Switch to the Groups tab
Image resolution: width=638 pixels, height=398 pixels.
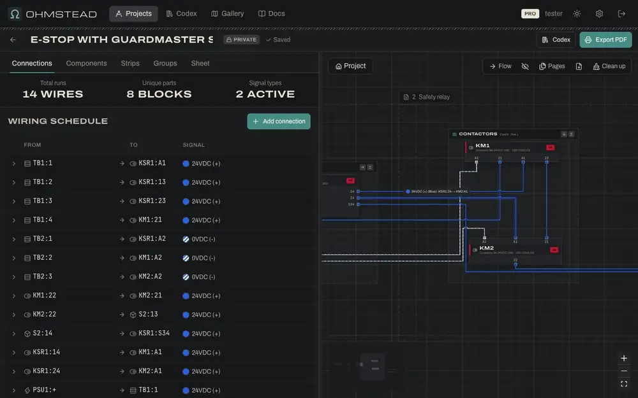click(165, 63)
